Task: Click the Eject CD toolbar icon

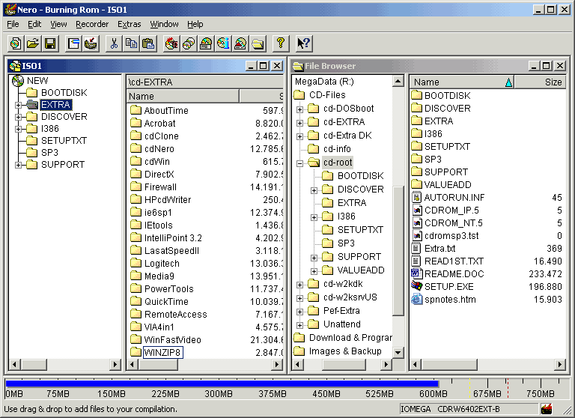Action: (x=240, y=43)
